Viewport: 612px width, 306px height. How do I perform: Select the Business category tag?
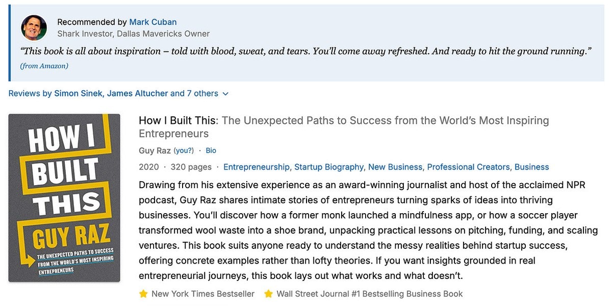[531, 167]
